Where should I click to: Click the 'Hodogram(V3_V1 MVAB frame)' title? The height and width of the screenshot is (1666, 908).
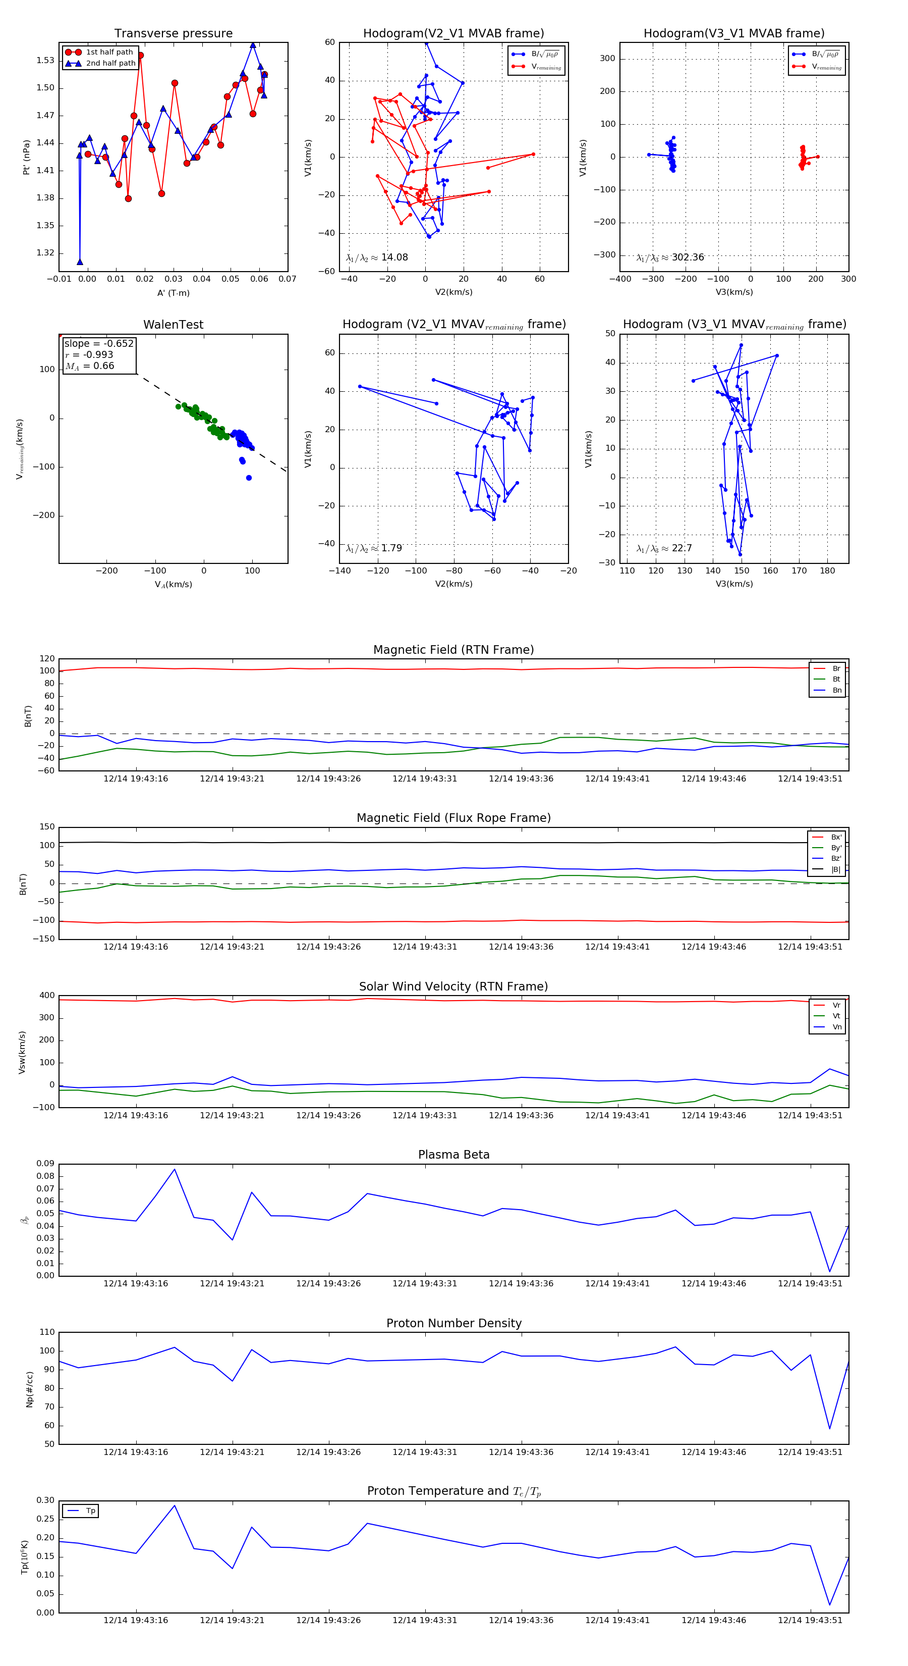(x=734, y=34)
